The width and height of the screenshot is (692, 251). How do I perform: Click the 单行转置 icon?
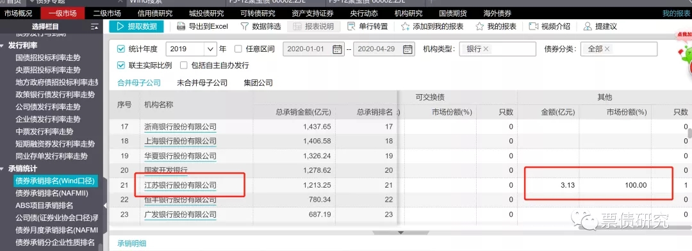[351, 26]
